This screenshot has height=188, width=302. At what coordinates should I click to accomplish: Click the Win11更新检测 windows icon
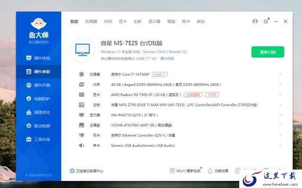click(x=172, y=171)
